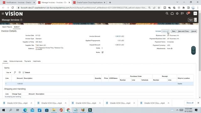201x113 pixels.
Task: Go to the Home page icon
Action: [x=172, y=13]
